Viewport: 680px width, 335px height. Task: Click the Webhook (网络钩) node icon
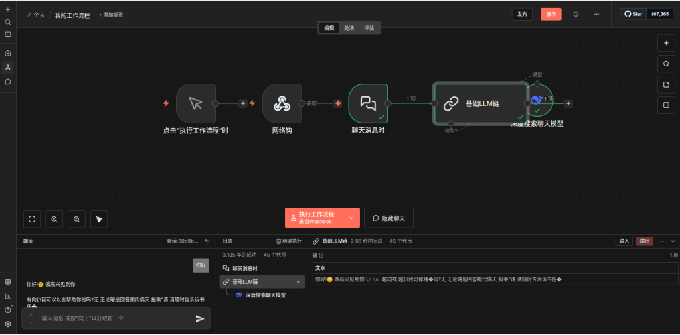[282, 103]
